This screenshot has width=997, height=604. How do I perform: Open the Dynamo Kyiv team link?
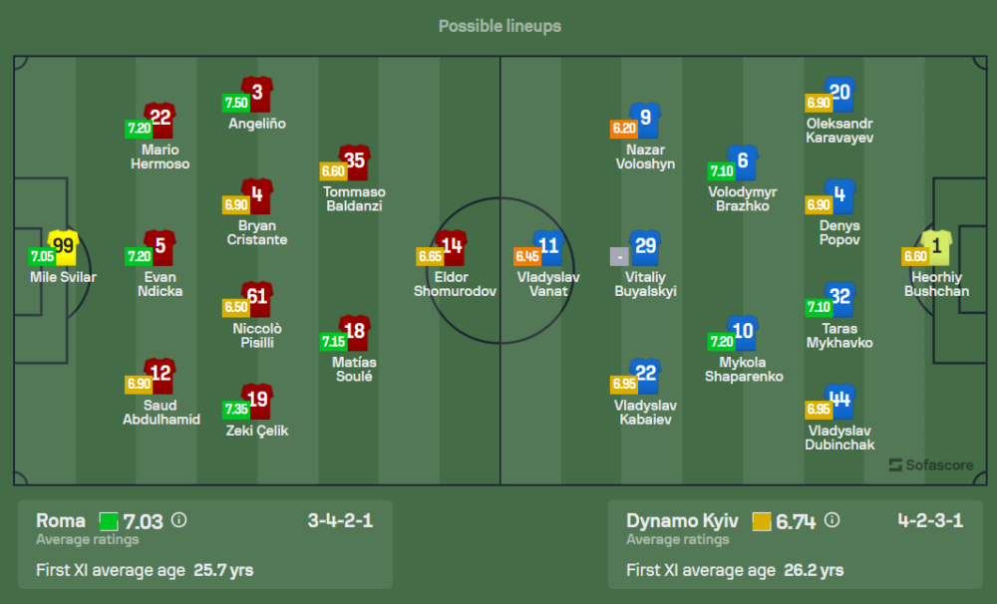click(x=683, y=520)
